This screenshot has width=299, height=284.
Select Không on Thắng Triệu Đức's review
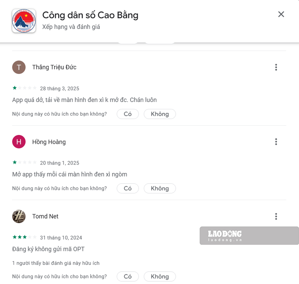pyautogui.click(x=160, y=114)
